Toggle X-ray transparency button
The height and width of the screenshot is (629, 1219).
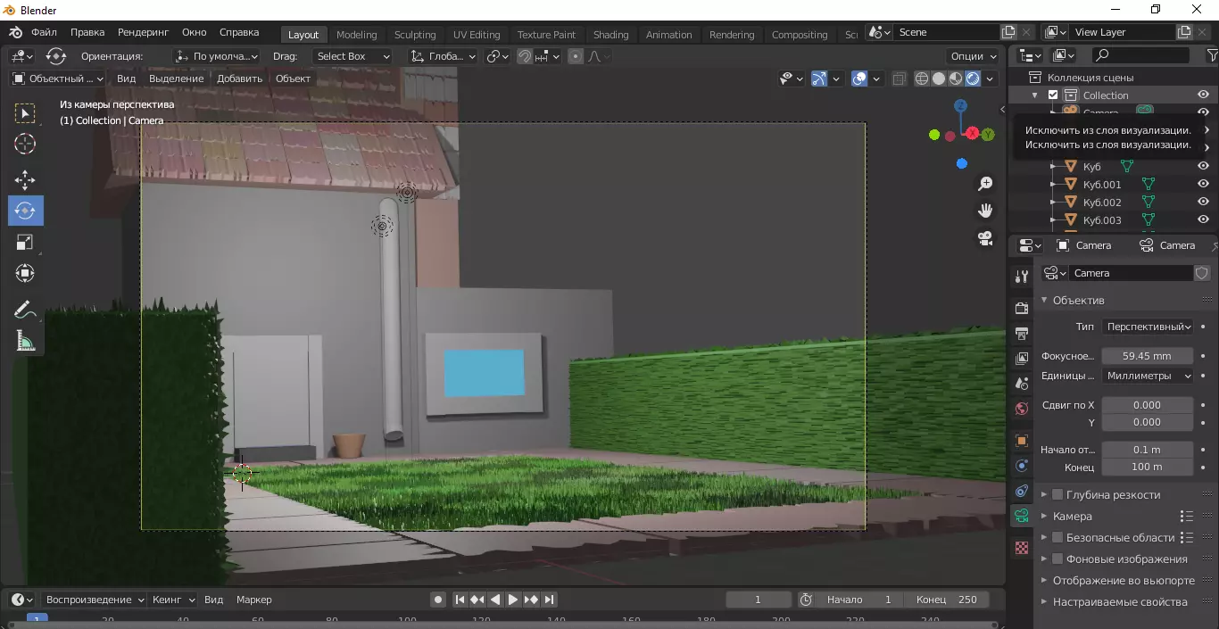pyautogui.click(x=899, y=79)
